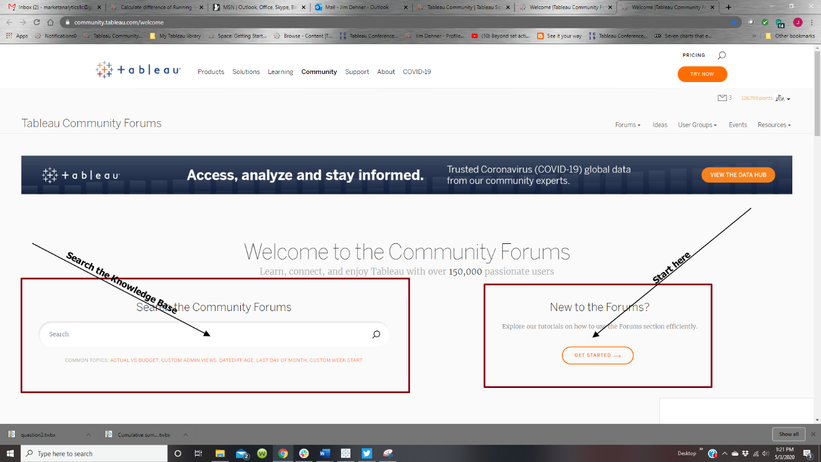Click the Windows Start button
This screenshot has height=462, width=821.
pyautogui.click(x=10, y=453)
